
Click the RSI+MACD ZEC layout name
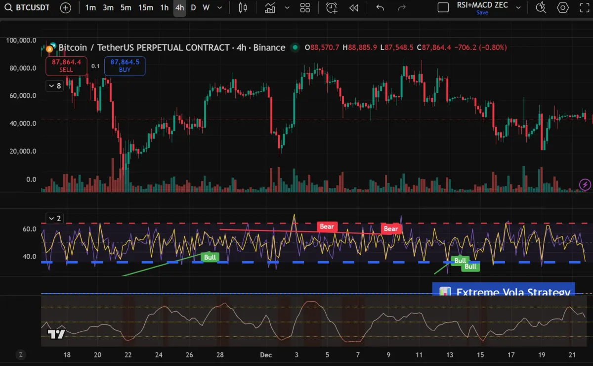482,5
